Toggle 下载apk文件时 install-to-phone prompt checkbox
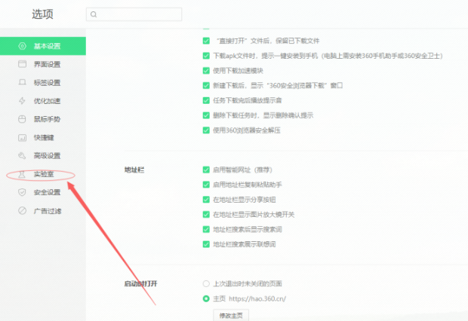Image resolution: width=468 pixels, height=321 pixels. tap(206, 56)
